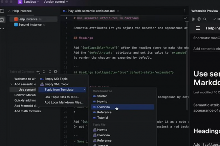Close the Play-with-semantic-attributes.md tab

click(118, 11)
